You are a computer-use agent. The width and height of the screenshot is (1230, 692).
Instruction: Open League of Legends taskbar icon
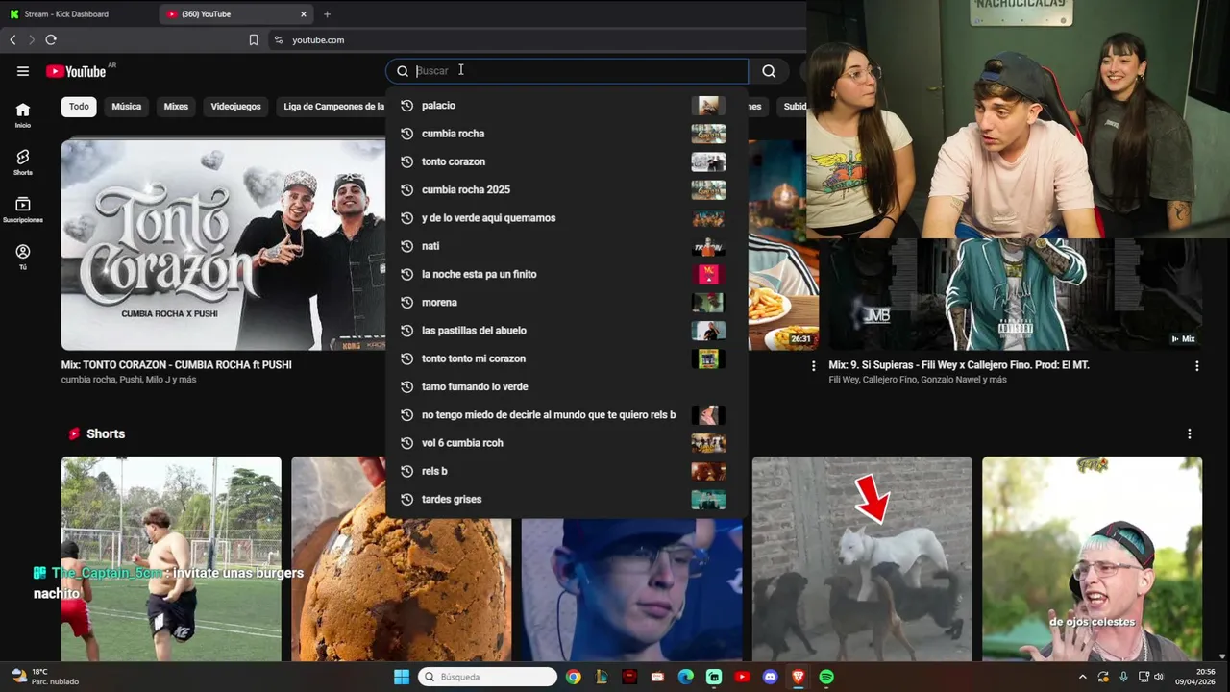tap(602, 677)
